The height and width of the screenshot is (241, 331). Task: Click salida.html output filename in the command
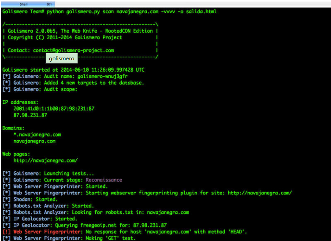(x=202, y=11)
